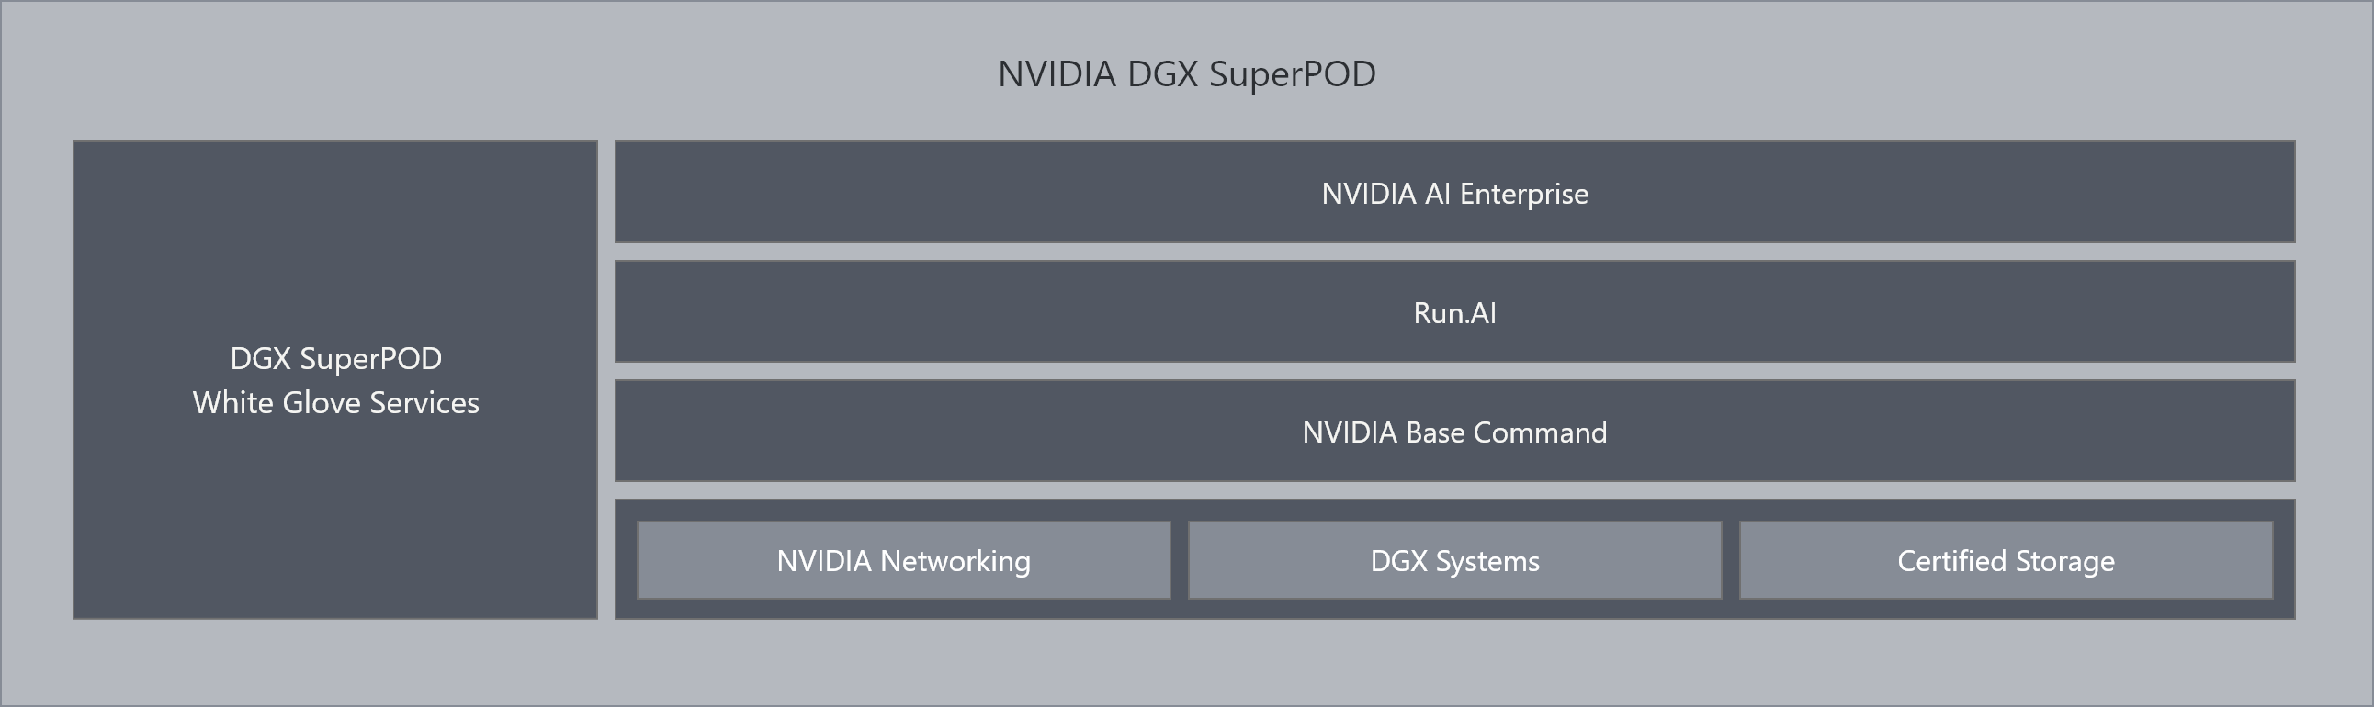Click the Certified Storage box
The width and height of the screenshot is (2374, 707).
click(2006, 560)
